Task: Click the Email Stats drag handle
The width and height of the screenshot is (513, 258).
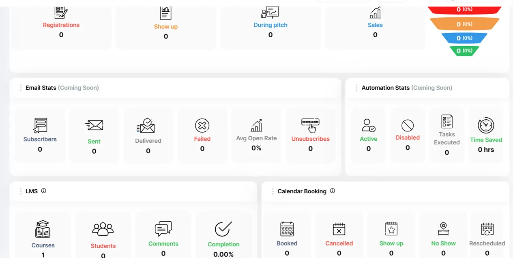Action: 21,88
